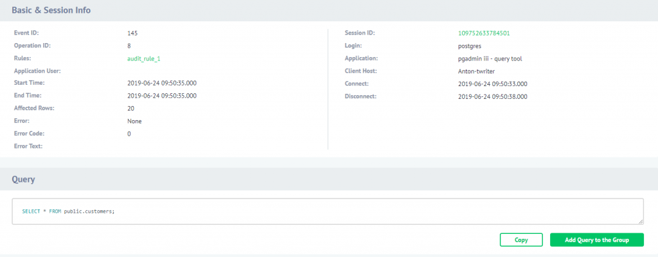Click the Query section header

pyautogui.click(x=23, y=180)
